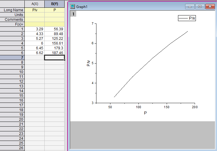
Task: Click cell with value 156.61
Action: pyautogui.click(x=54, y=43)
